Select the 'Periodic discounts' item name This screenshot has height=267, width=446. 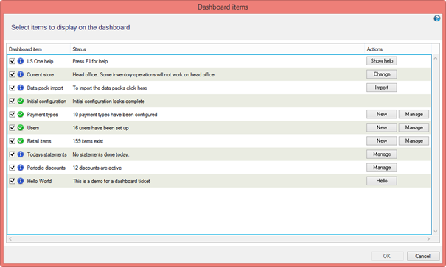[46, 168]
